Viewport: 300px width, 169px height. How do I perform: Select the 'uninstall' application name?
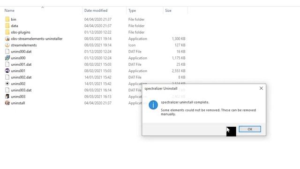coord(18,103)
